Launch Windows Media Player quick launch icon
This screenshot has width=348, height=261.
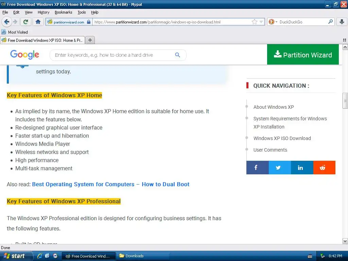tap(55, 256)
